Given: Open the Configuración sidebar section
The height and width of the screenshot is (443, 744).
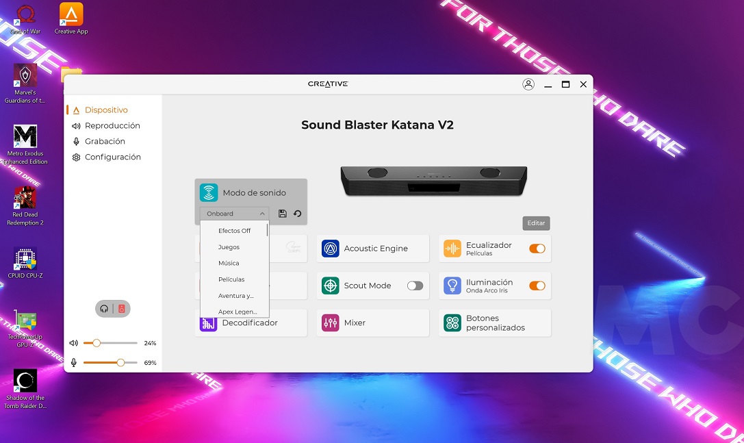Looking at the screenshot, I should point(112,157).
